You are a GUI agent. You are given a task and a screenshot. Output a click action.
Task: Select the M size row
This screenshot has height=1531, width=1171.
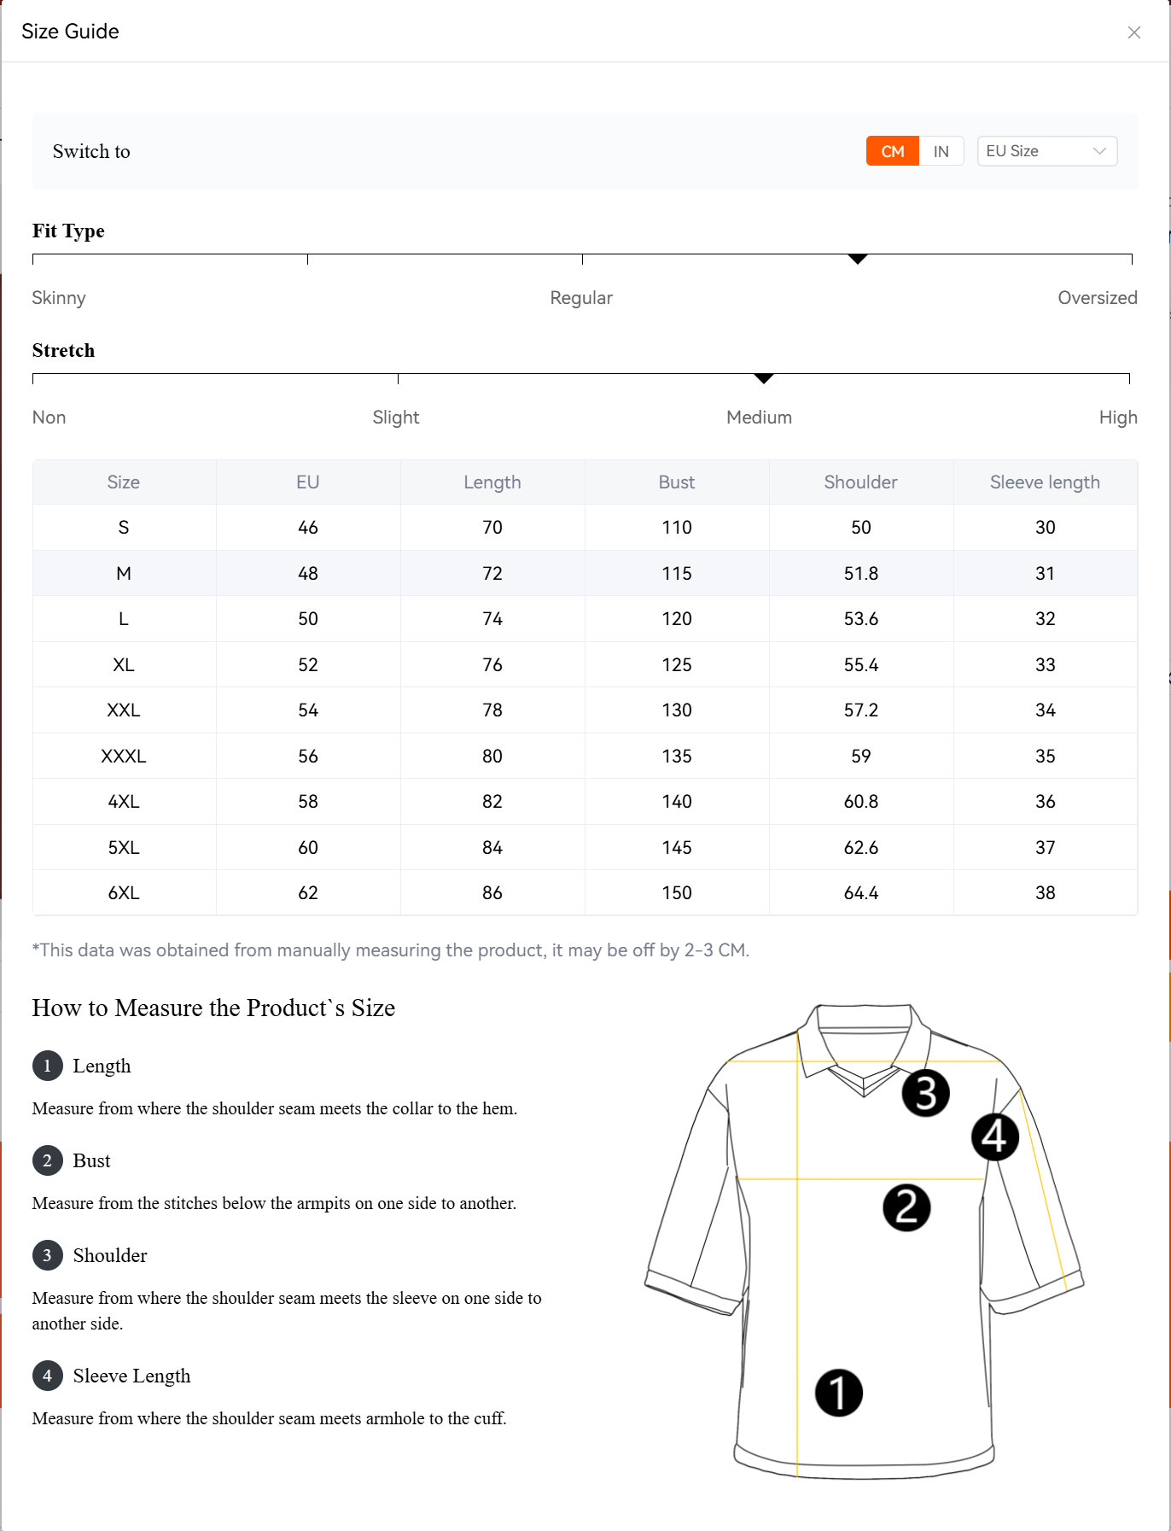tap(124, 573)
